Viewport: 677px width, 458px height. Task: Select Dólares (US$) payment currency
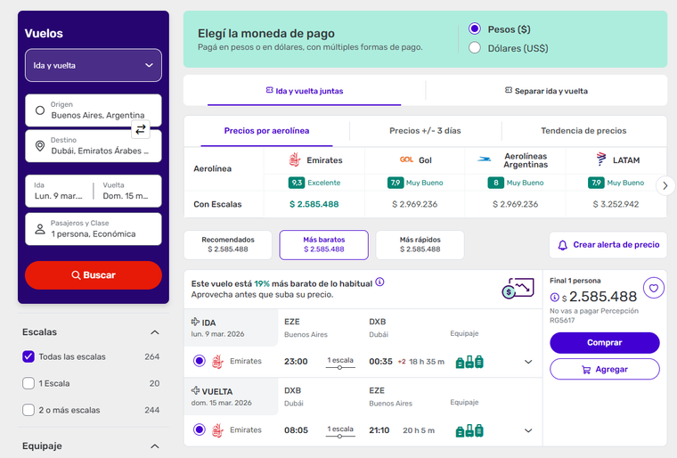click(x=475, y=48)
